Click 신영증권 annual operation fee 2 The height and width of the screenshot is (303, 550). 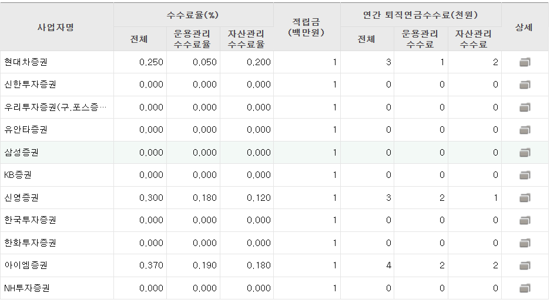[442, 198]
